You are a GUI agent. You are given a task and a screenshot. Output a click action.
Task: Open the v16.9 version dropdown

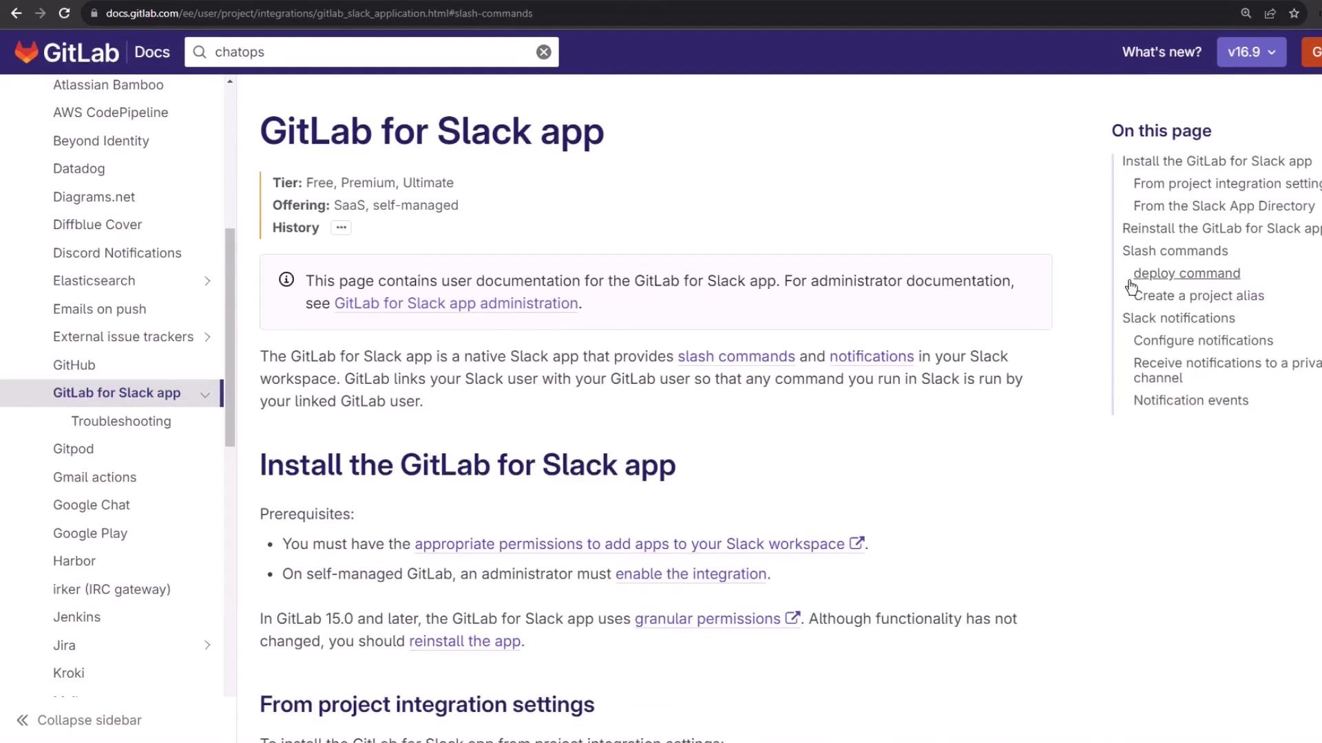point(1251,52)
